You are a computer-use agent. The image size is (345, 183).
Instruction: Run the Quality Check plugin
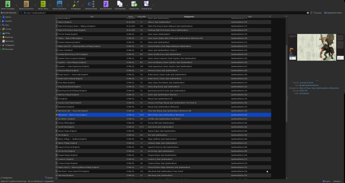tap(134, 4)
